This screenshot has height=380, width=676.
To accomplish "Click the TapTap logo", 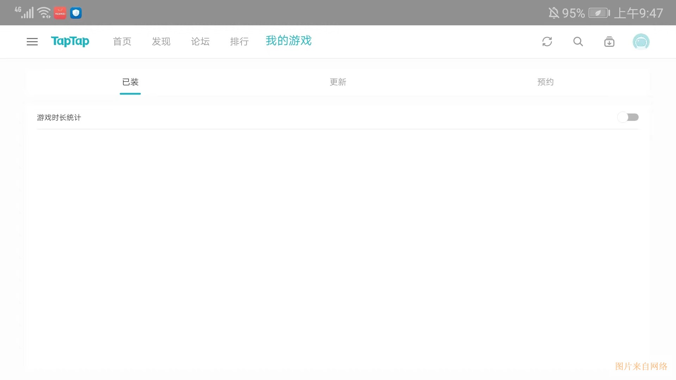I will pyautogui.click(x=70, y=41).
